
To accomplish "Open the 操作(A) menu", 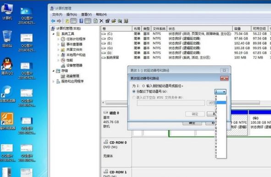I will 72,14.
